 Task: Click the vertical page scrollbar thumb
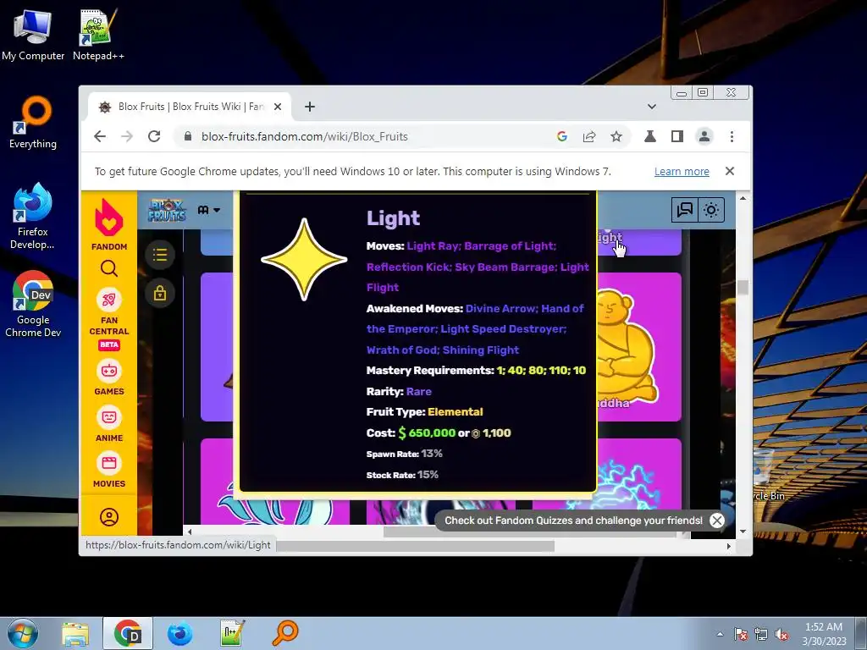[743, 288]
